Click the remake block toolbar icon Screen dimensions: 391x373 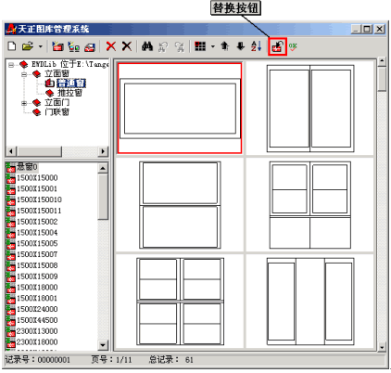90,46
